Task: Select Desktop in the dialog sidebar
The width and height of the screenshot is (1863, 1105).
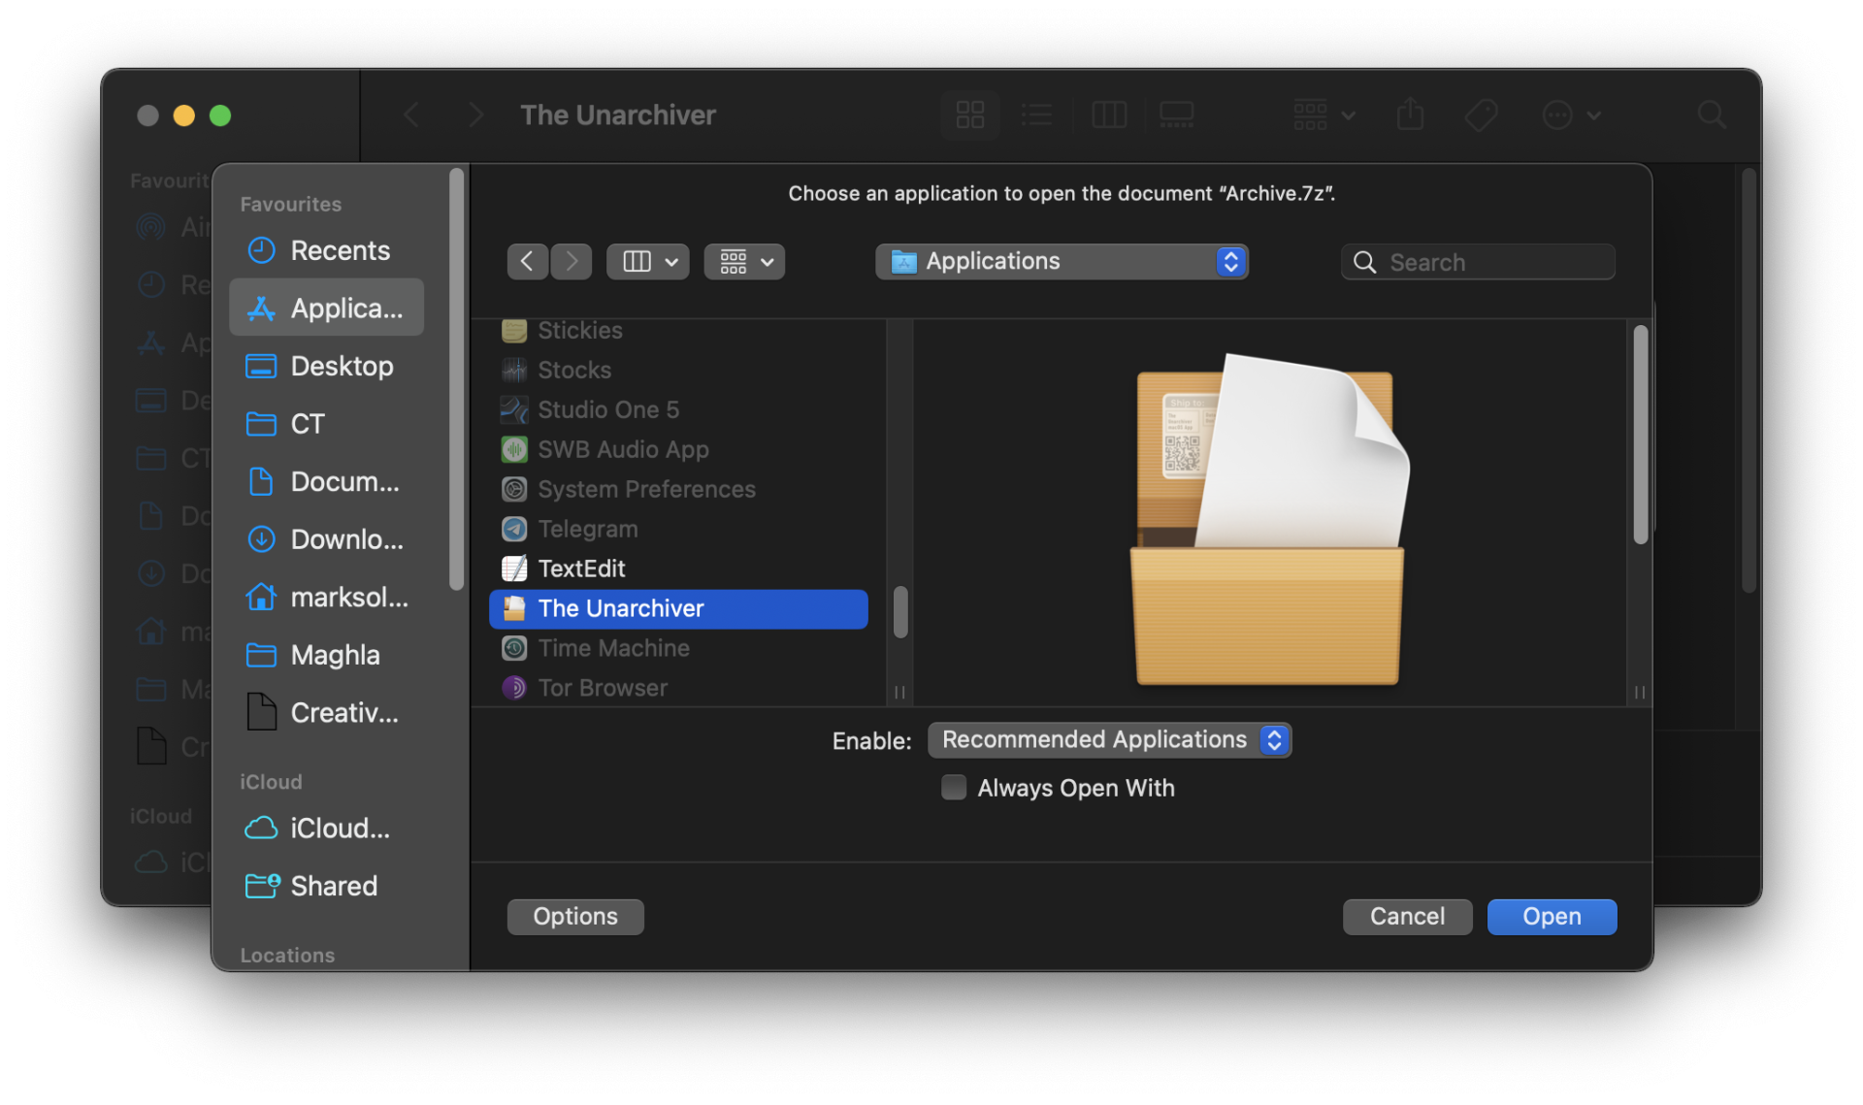Action: tap(327, 366)
